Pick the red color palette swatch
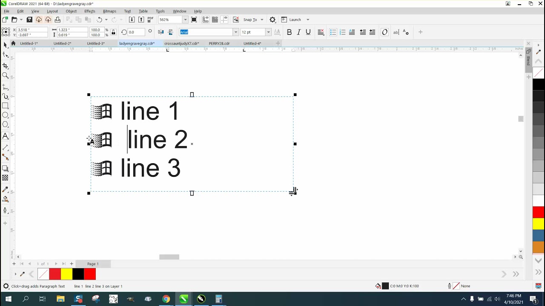Viewport: 545px width, 306px height. coord(539,212)
